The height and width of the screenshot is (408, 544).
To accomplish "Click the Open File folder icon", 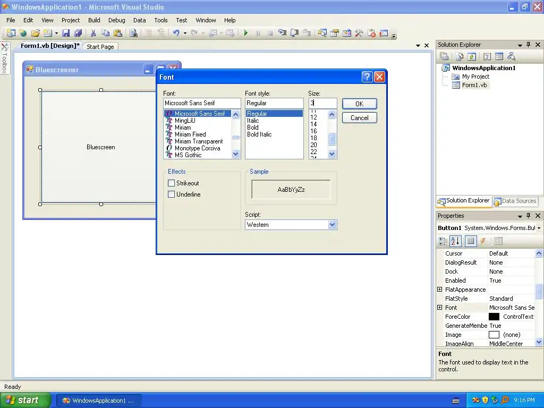I will [35, 33].
